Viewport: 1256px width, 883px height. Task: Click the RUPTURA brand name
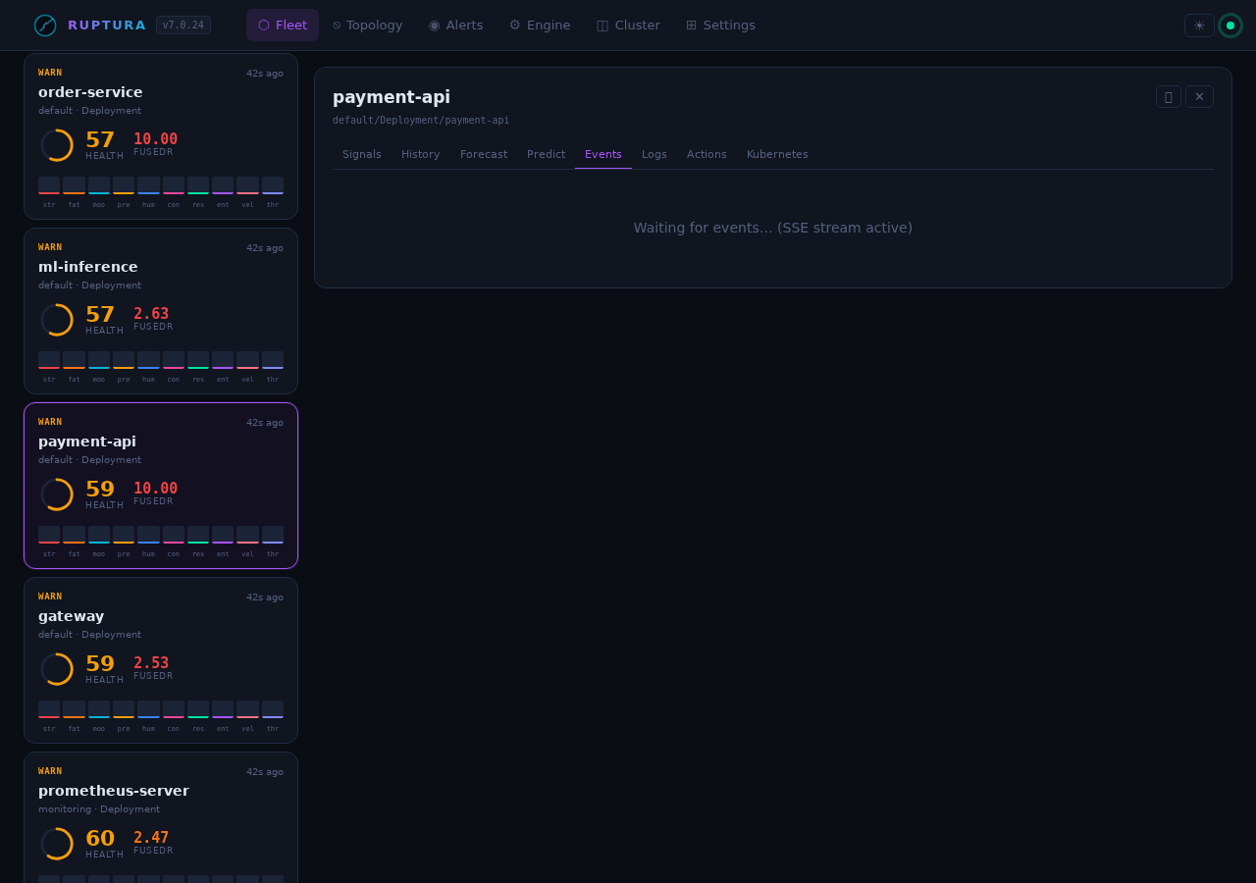pyautogui.click(x=107, y=26)
